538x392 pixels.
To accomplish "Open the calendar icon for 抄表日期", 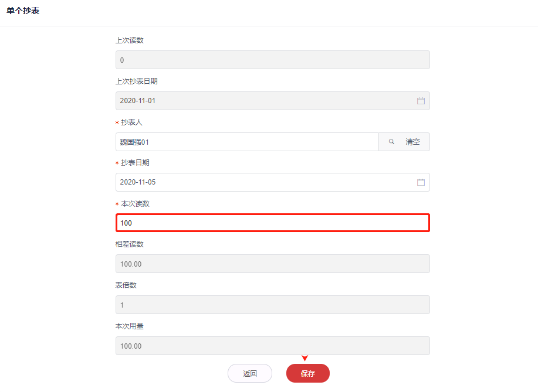I will (x=421, y=182).
